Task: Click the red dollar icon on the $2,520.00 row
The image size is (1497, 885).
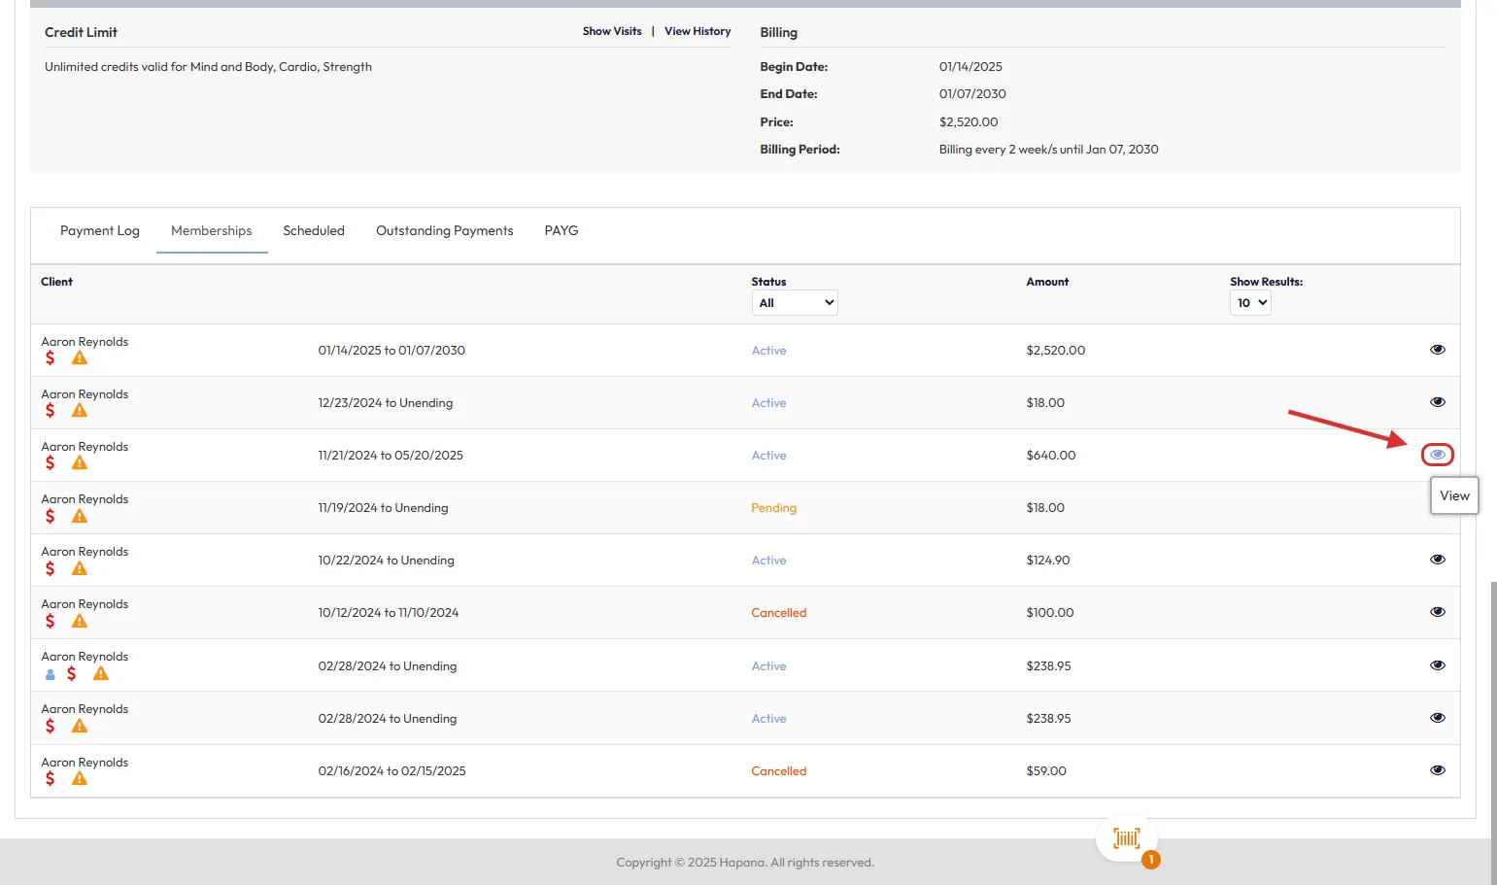Action: click(51, 358)
